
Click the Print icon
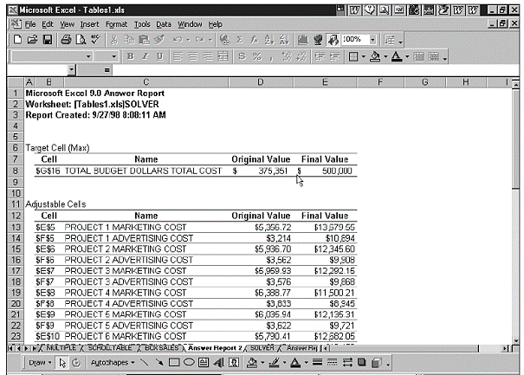(66, 40)
